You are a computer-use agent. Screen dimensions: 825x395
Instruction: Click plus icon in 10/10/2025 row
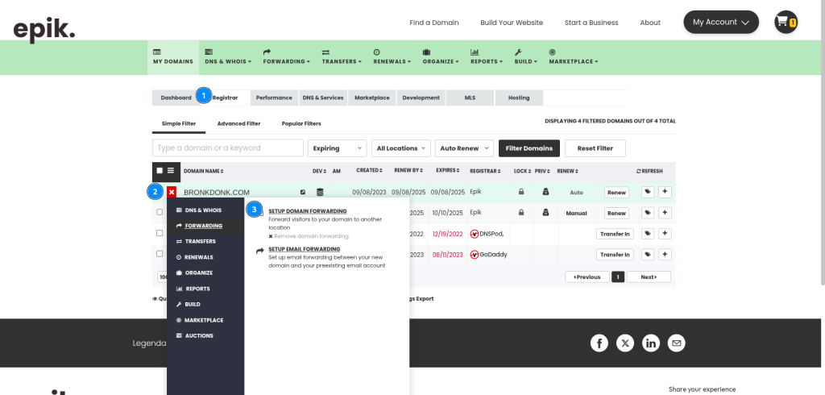coord(665,213)
